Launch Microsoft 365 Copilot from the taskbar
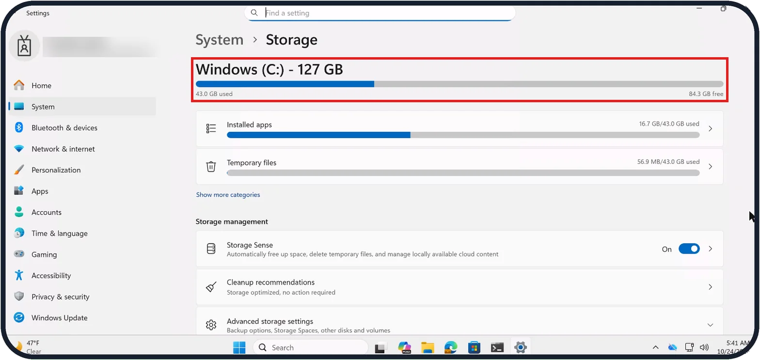Screen dimensions: 760x360 point(404,347)
